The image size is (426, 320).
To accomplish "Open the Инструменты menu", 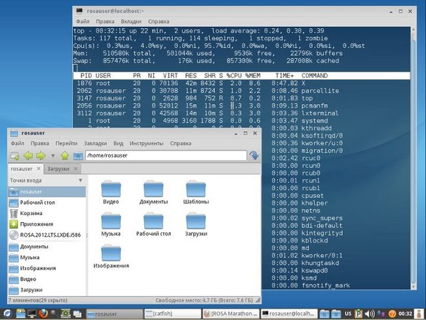I will [146, 143].
